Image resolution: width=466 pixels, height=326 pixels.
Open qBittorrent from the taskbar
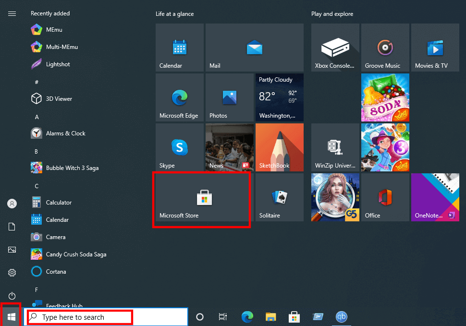tap(342, 317)
